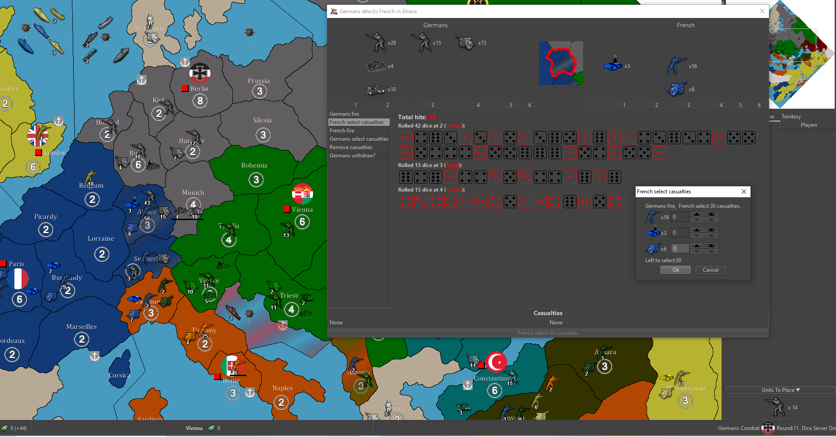Click the French flag near Paris
Image resolution: width=836 pixels, height=437 pixels.
click(18, 279)
